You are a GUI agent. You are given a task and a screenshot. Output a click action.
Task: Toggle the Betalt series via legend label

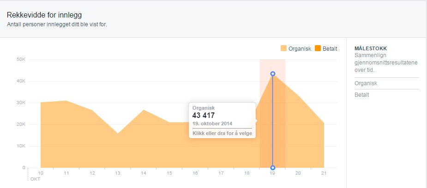coord(330,48)
